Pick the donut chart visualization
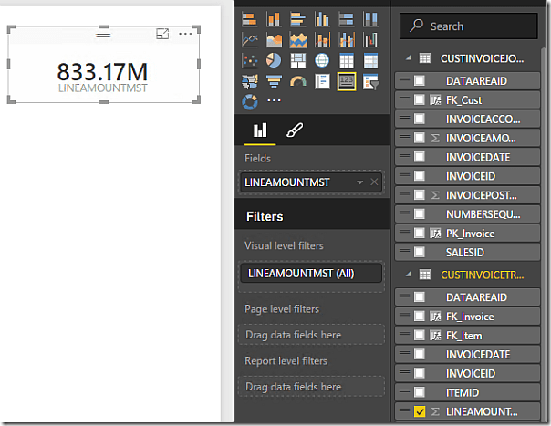 point(251,101)
